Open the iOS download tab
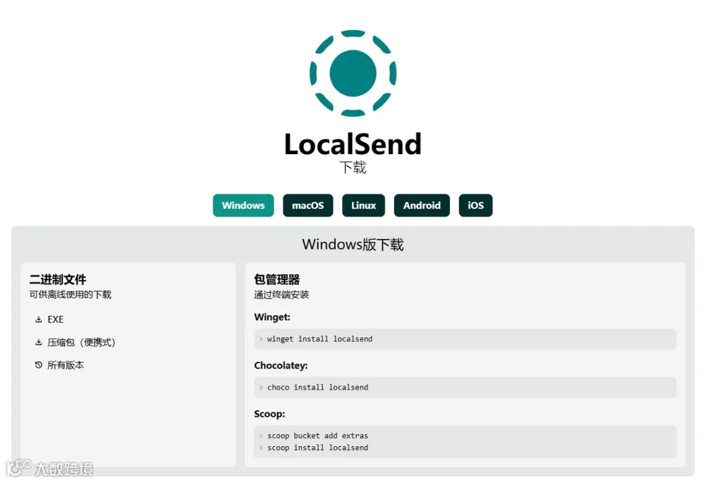 tap(475, 205)
